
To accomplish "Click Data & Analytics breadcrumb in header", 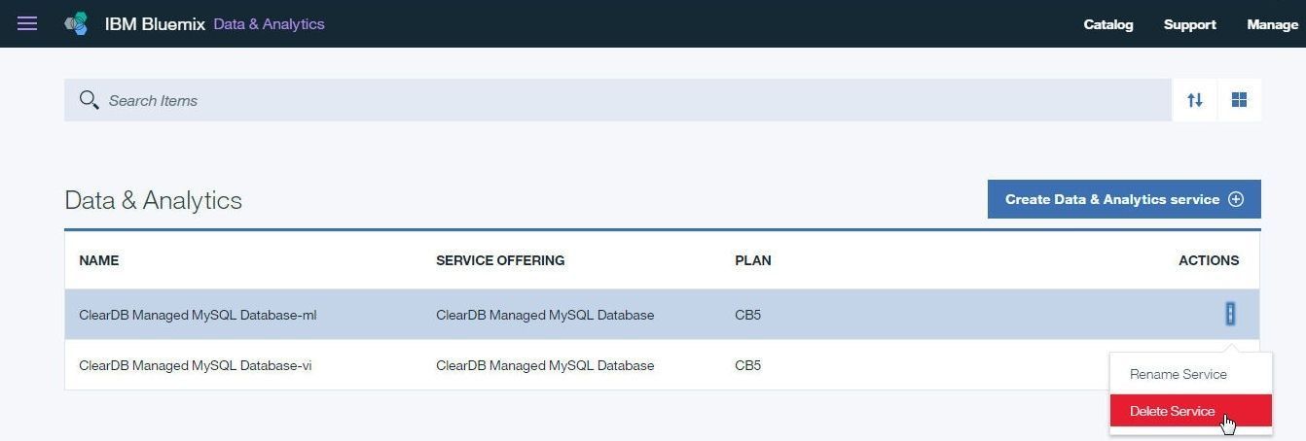I will point(269,23).
